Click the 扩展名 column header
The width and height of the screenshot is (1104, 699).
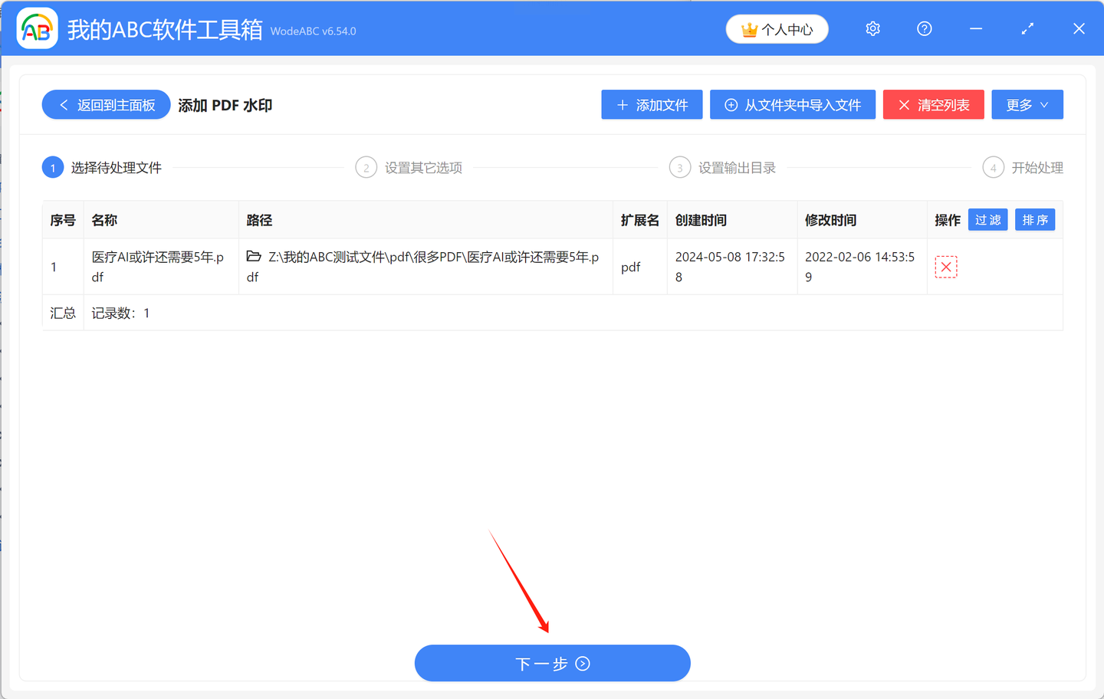pyautogui.click(x=639, y=220)
